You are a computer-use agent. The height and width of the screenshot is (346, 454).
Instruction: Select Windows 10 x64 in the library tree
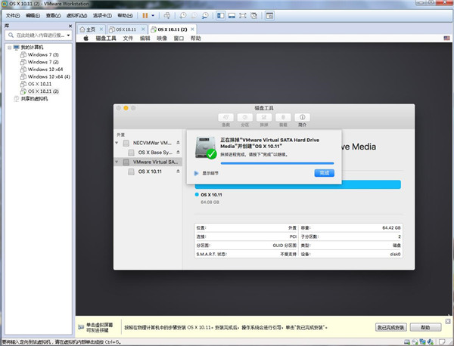(x=42, y=70)
